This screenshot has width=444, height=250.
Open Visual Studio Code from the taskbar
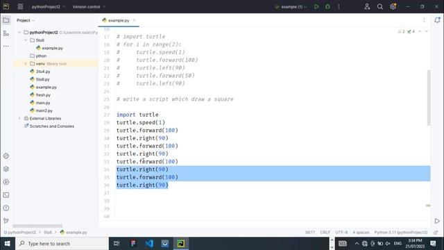(x=149, y=244)
